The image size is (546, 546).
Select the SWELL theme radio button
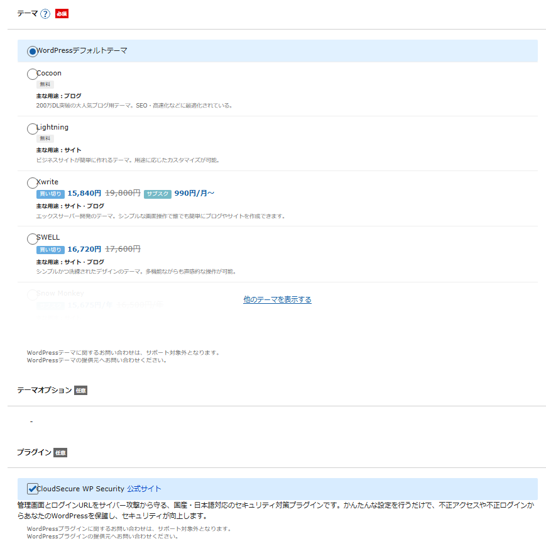[33, 239]
